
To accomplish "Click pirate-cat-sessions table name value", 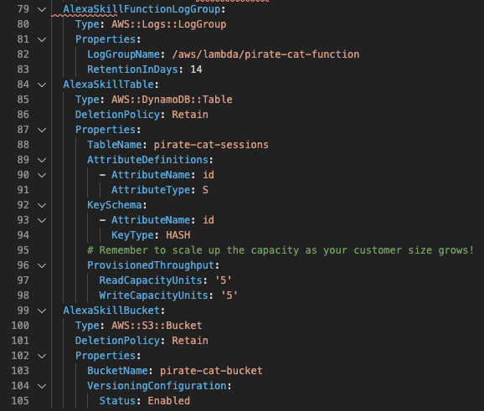I will click(211, 145).
